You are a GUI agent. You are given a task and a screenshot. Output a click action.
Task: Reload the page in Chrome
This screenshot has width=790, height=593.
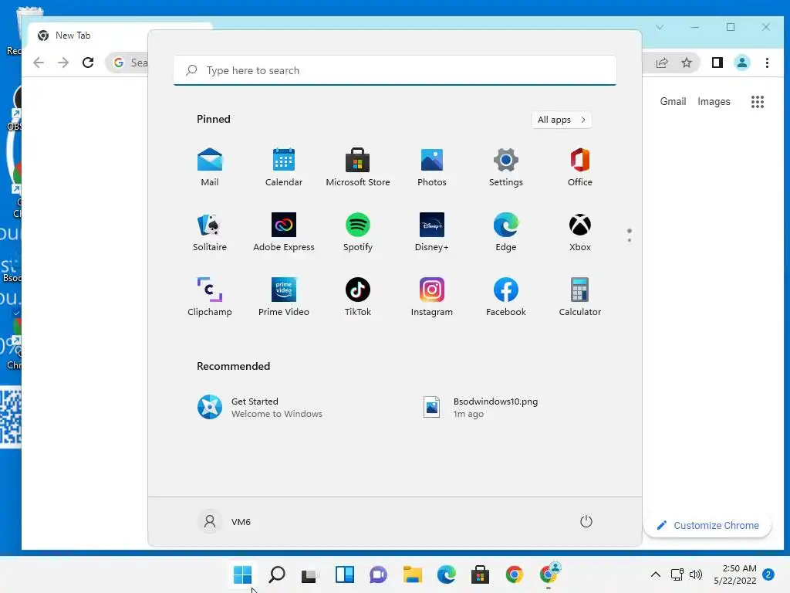pyautogui.click(x=88, y=63)
